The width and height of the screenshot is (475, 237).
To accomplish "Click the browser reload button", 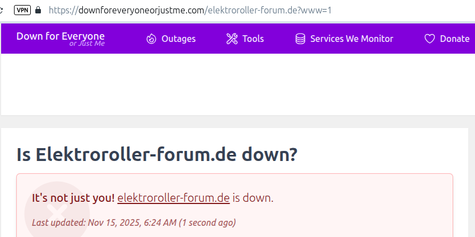I will (2, 10).
